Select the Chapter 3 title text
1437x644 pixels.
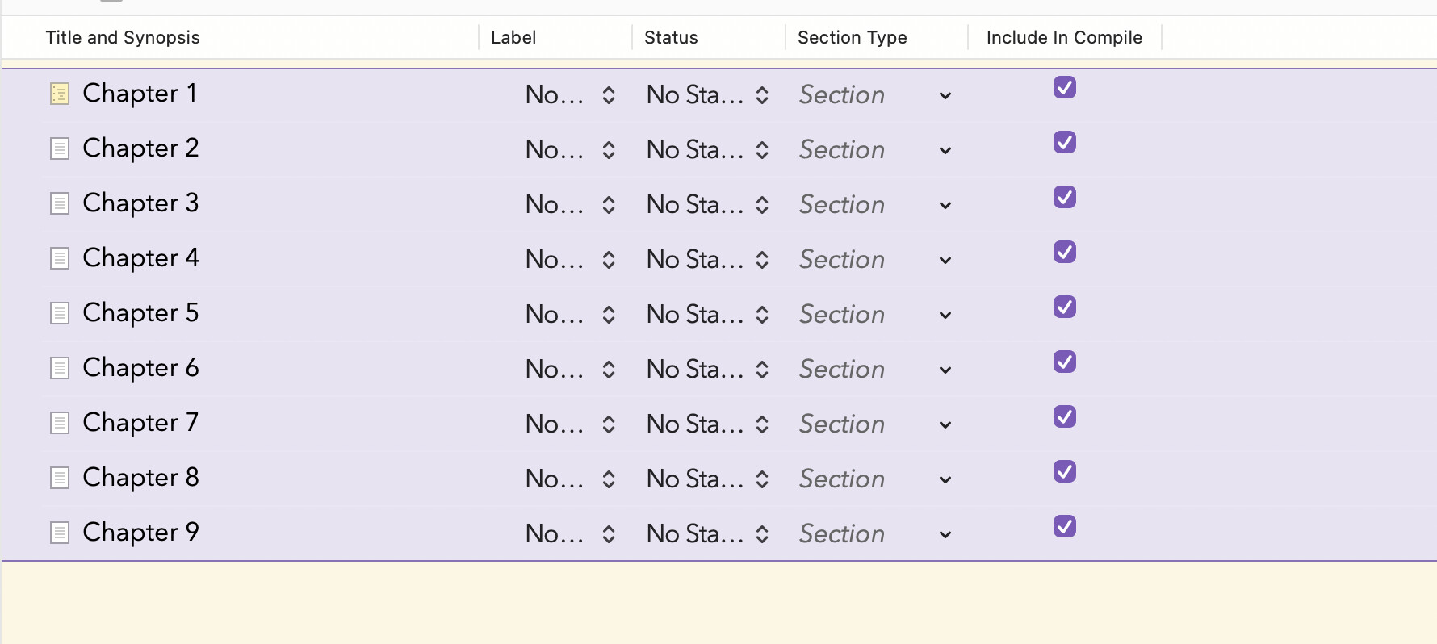click(140, 203)
